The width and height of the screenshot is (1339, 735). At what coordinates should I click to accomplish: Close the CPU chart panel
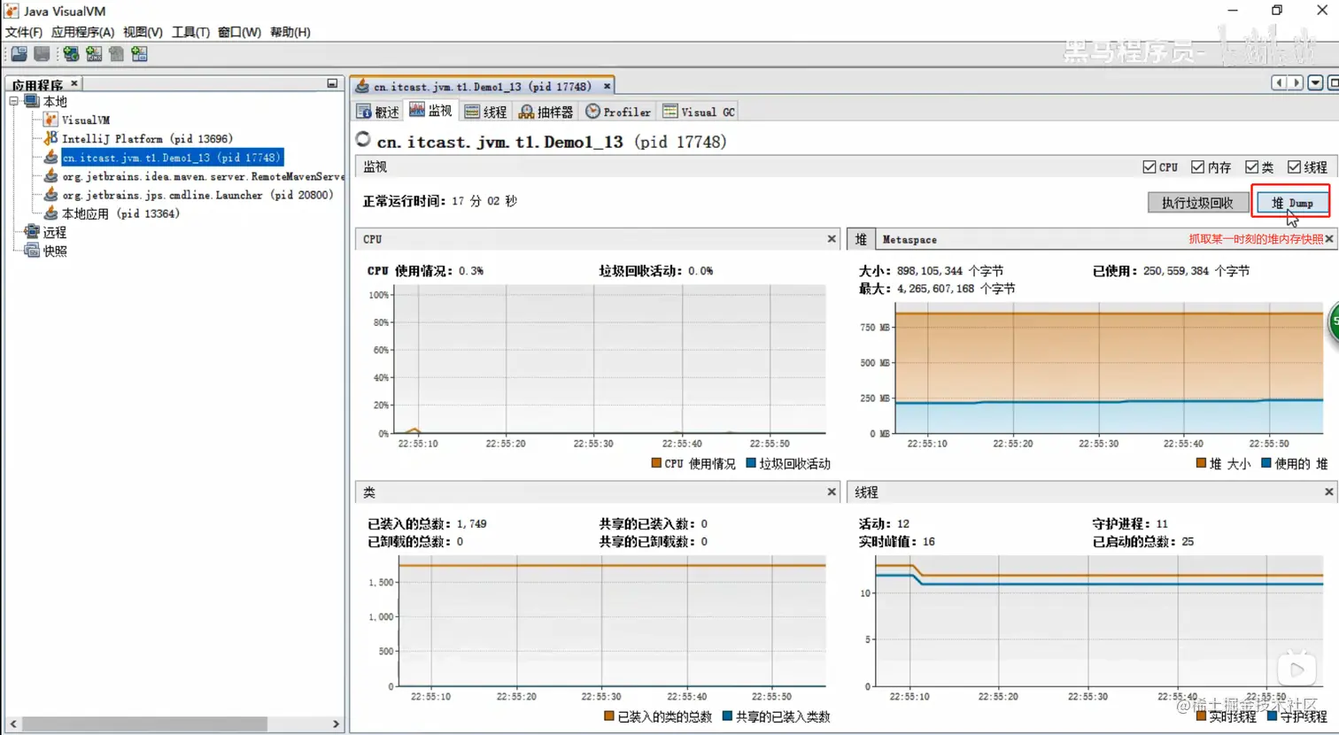click(x=832, y=239)
